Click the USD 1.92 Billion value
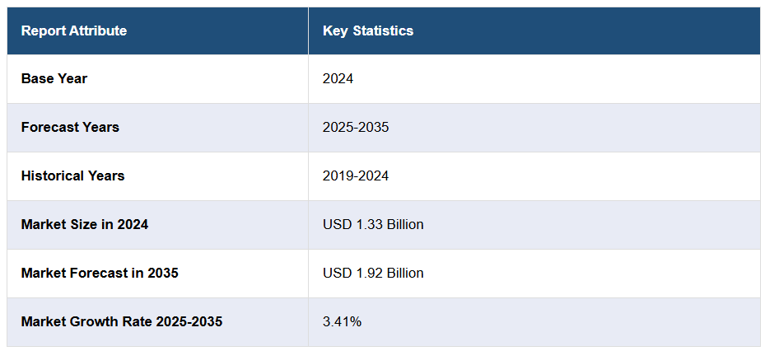This screenshot has height=351, width=765. point(373,273)
